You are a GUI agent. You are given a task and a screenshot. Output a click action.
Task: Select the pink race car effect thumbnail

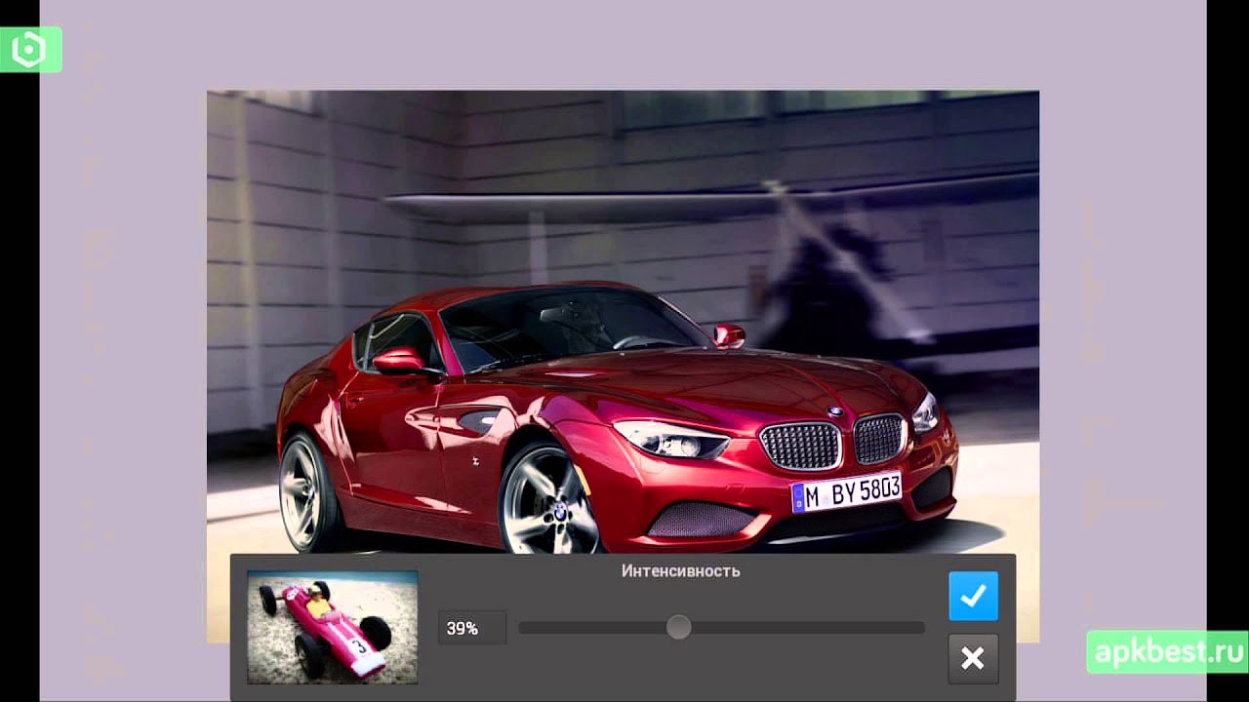pos(332,627)
